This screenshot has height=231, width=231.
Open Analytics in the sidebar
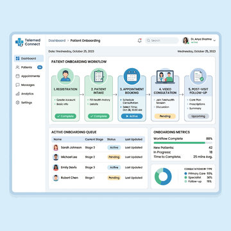coord(29,94)
